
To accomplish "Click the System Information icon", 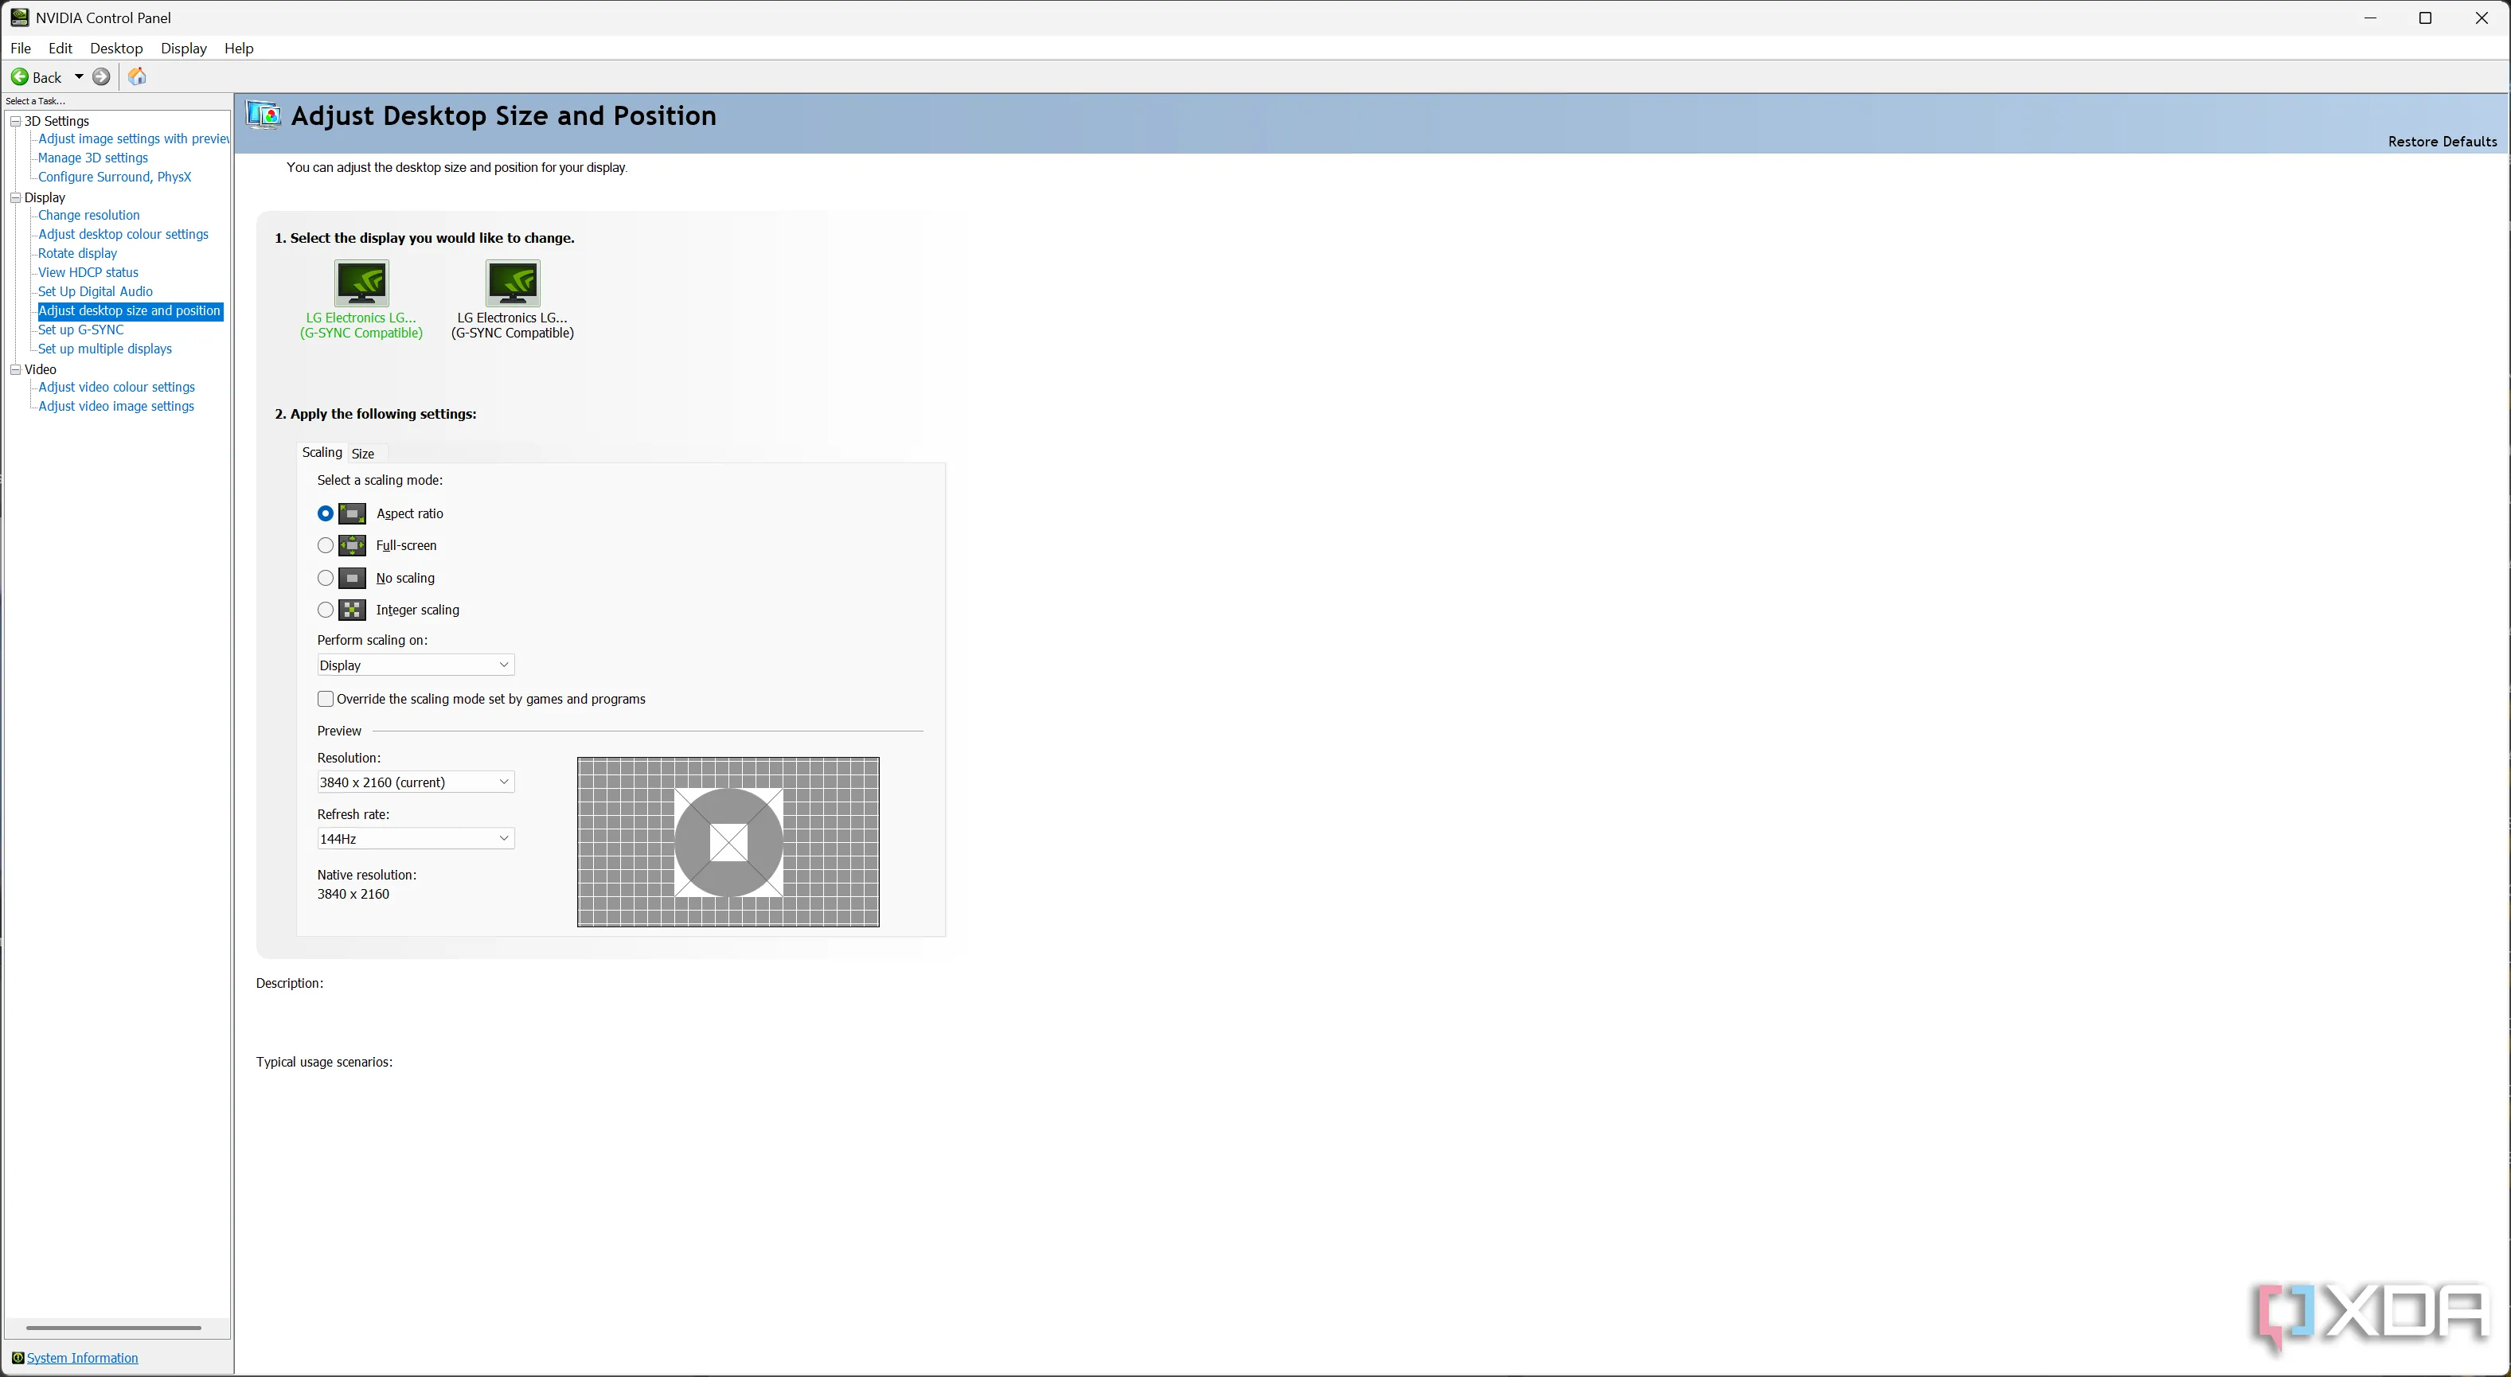I will 18,1358.
